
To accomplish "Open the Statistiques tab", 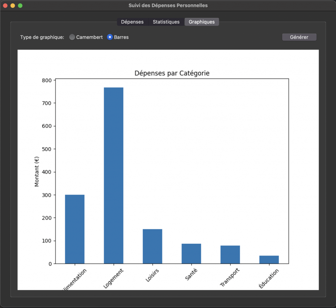I will tap(166, 22).
